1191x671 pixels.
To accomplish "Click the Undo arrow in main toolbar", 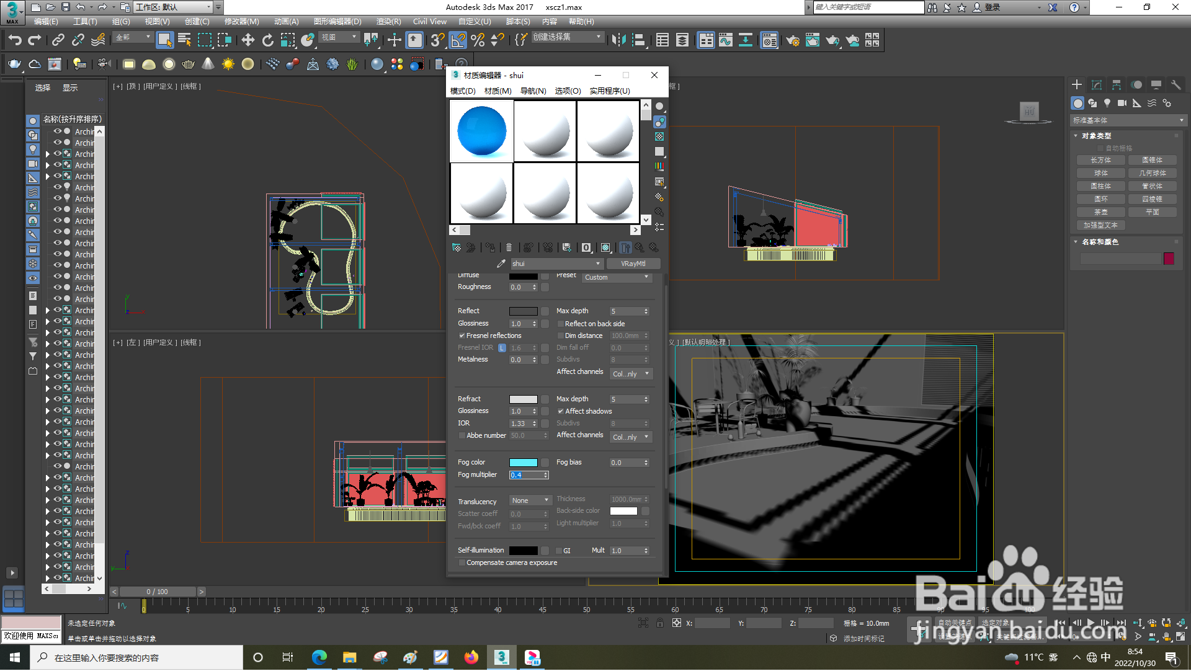I will [15, 40].
